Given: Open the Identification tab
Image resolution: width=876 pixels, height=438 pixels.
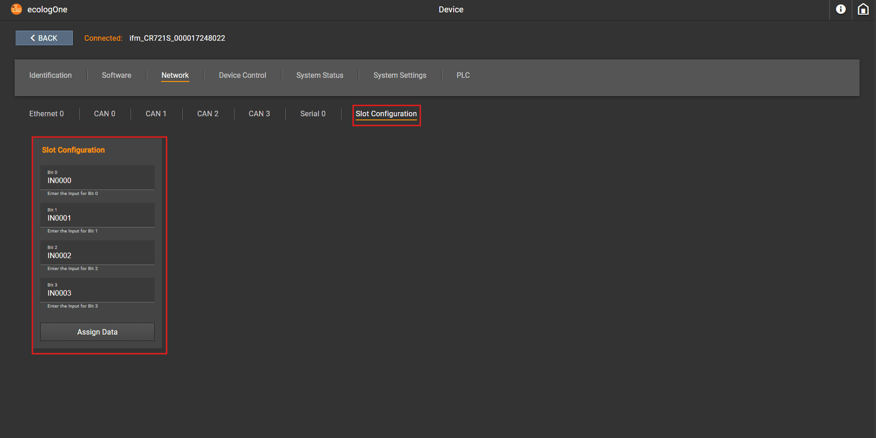Looking at the screenshot, I should click(50, 76).
